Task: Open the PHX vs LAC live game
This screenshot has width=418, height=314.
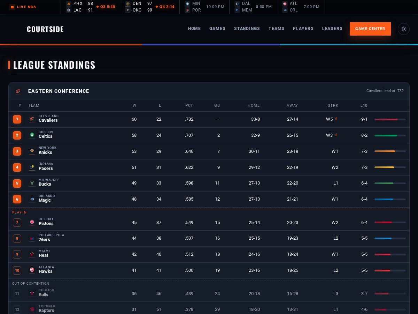Action: tap(91, 7)
